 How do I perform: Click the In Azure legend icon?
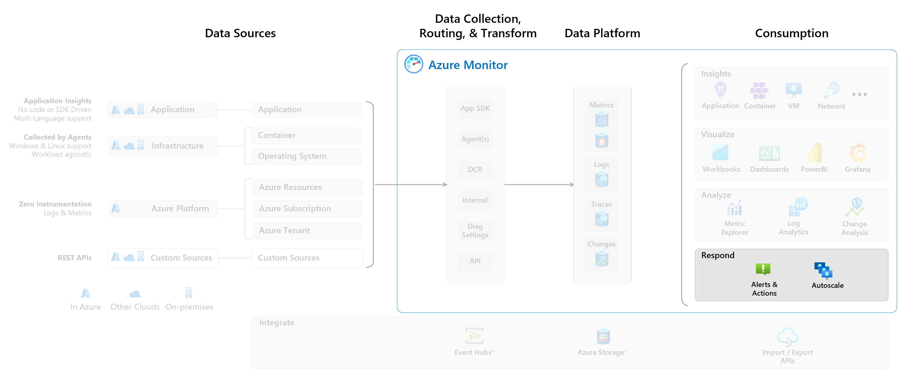(85, 293)
